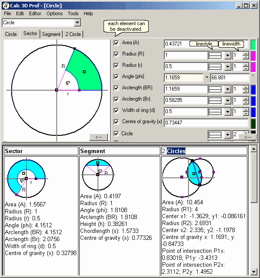Click the back arrow button under the diagram
The width and height of the screenshot is (260, 278).
[x=98, y=137]
